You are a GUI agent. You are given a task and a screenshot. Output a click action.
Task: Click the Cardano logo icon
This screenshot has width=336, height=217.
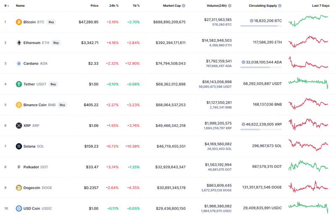pyautogui.click(x=18, y=63)
